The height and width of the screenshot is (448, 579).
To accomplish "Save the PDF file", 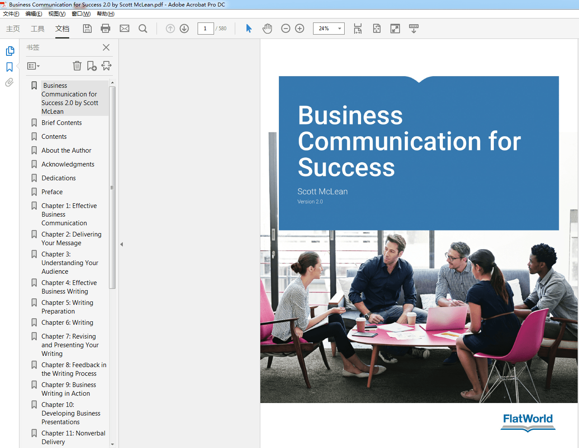I will [87, 29].
